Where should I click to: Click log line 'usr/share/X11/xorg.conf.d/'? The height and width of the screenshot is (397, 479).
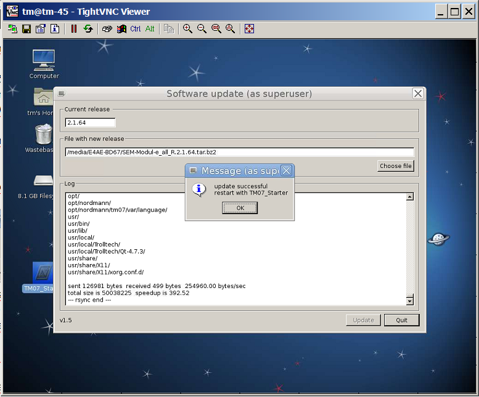coord(105,272)
